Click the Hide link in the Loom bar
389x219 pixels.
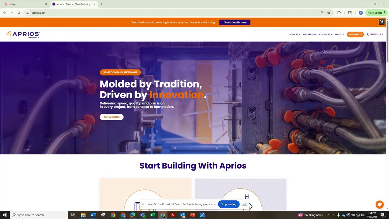(x=244, y=204)
